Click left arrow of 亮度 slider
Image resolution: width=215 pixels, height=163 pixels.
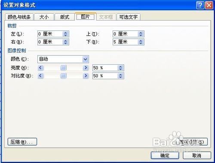pyautogui.click(x=40, y=68)
